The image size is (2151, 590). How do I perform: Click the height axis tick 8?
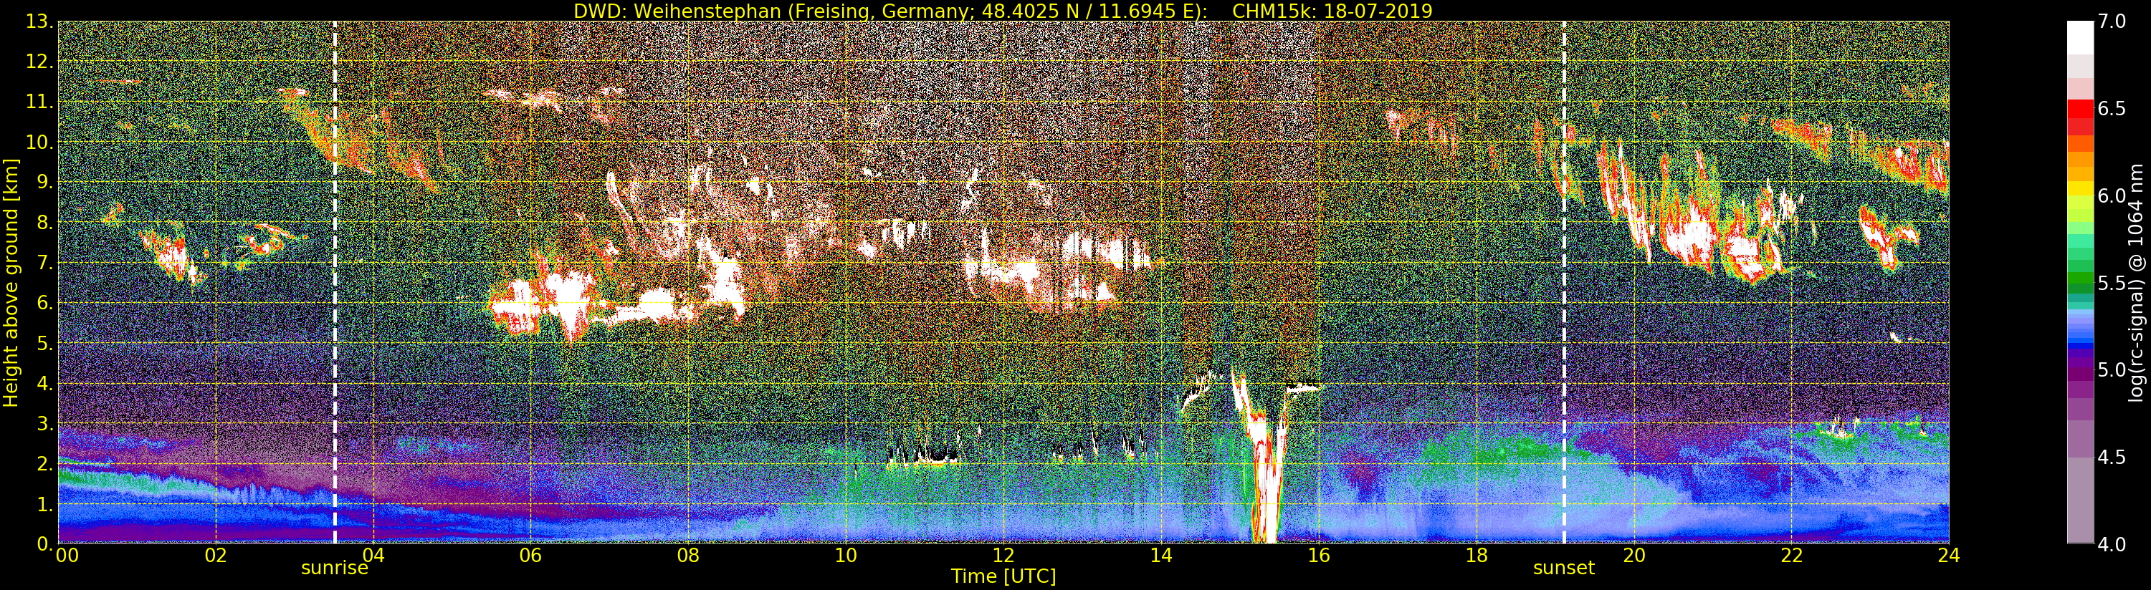click(45, 222)
